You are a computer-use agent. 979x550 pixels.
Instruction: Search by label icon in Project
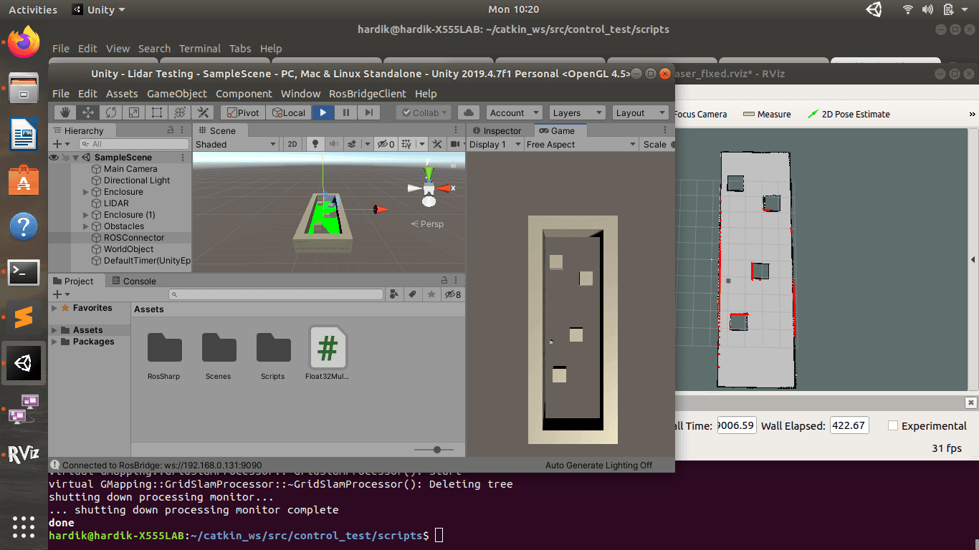[412, 294]
